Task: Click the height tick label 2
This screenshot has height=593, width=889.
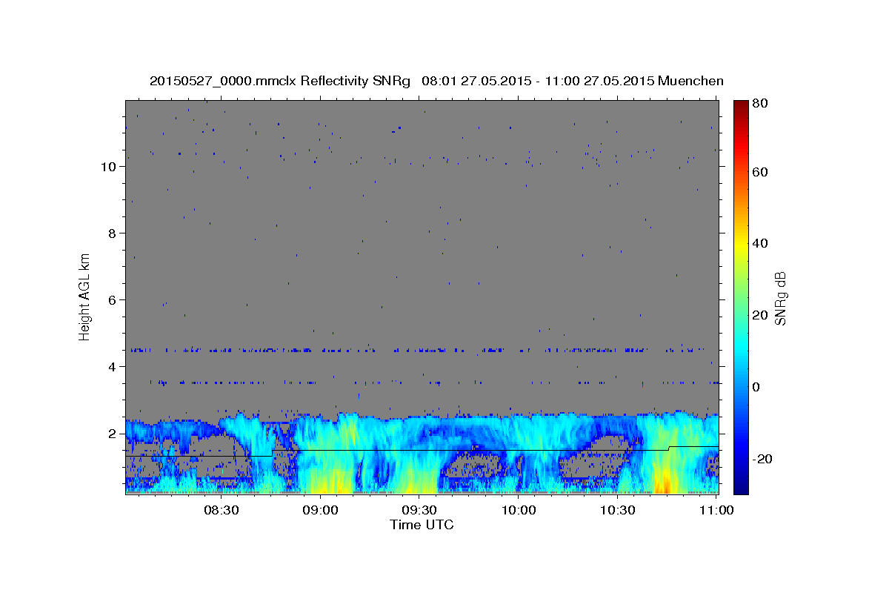Action: click(x=112, y=433)
